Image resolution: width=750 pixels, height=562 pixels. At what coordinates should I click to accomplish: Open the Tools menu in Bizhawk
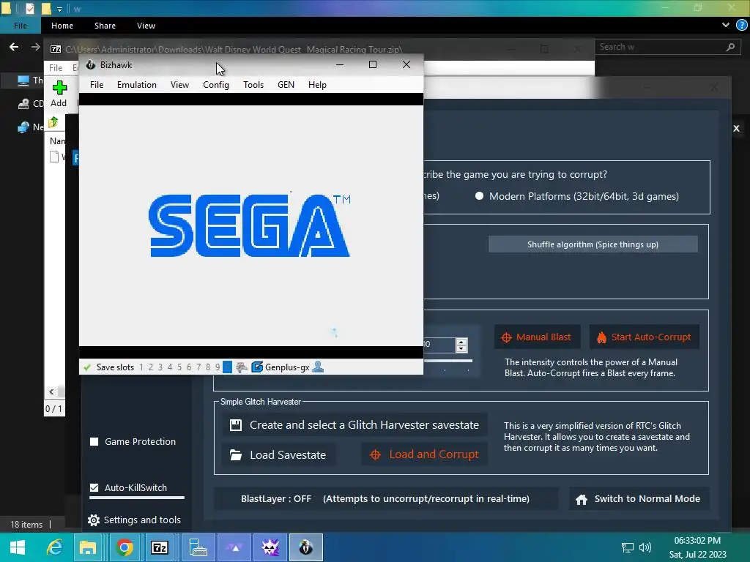pyautogui.click(x=253, y=85)
